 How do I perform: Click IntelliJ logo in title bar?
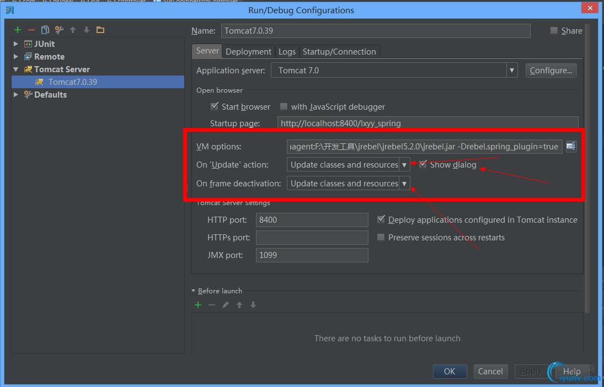10,9
